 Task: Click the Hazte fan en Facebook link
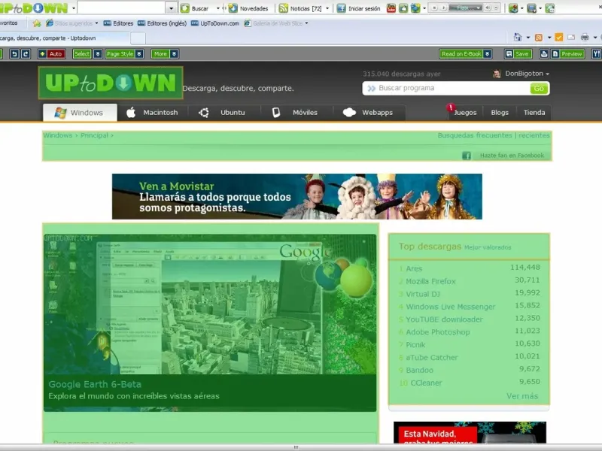pos(512,156)
